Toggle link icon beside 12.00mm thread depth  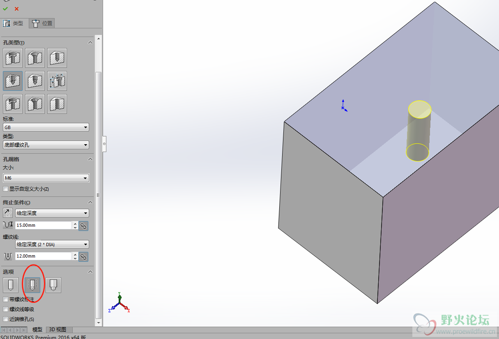tap(83, 256)
